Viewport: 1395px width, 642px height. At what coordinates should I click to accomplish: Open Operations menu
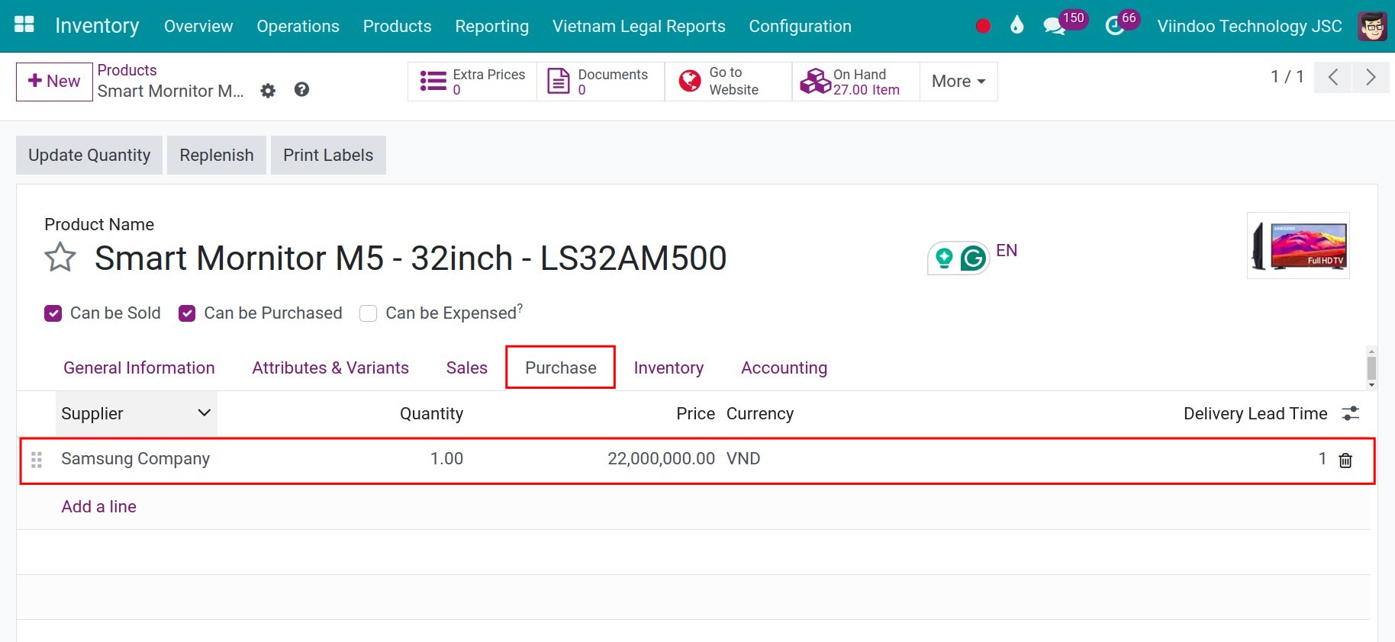298,26
